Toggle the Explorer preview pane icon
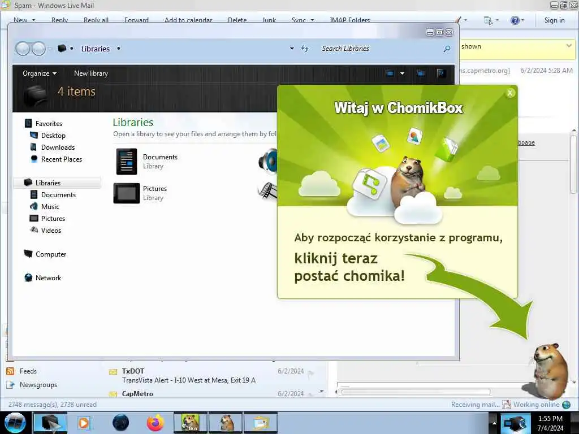Viewport: 579px width, 434px height. pos(421,73)
